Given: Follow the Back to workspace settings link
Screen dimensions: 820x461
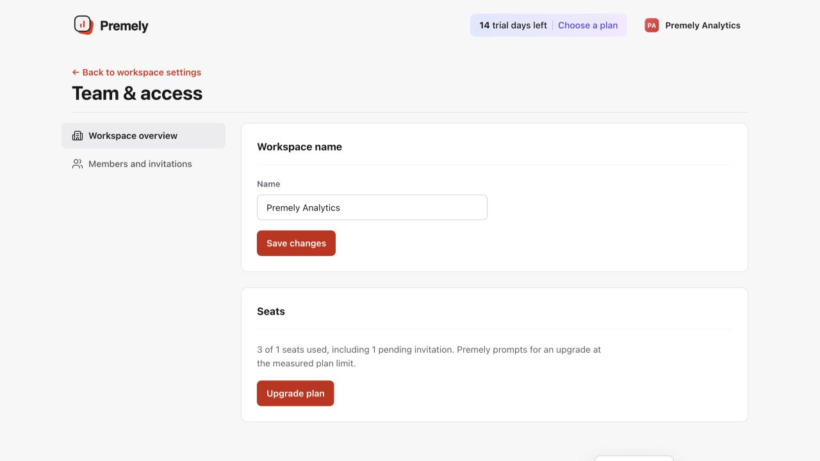Looking at the screenshot, I should pyautogui.click(x=136, y=72).
